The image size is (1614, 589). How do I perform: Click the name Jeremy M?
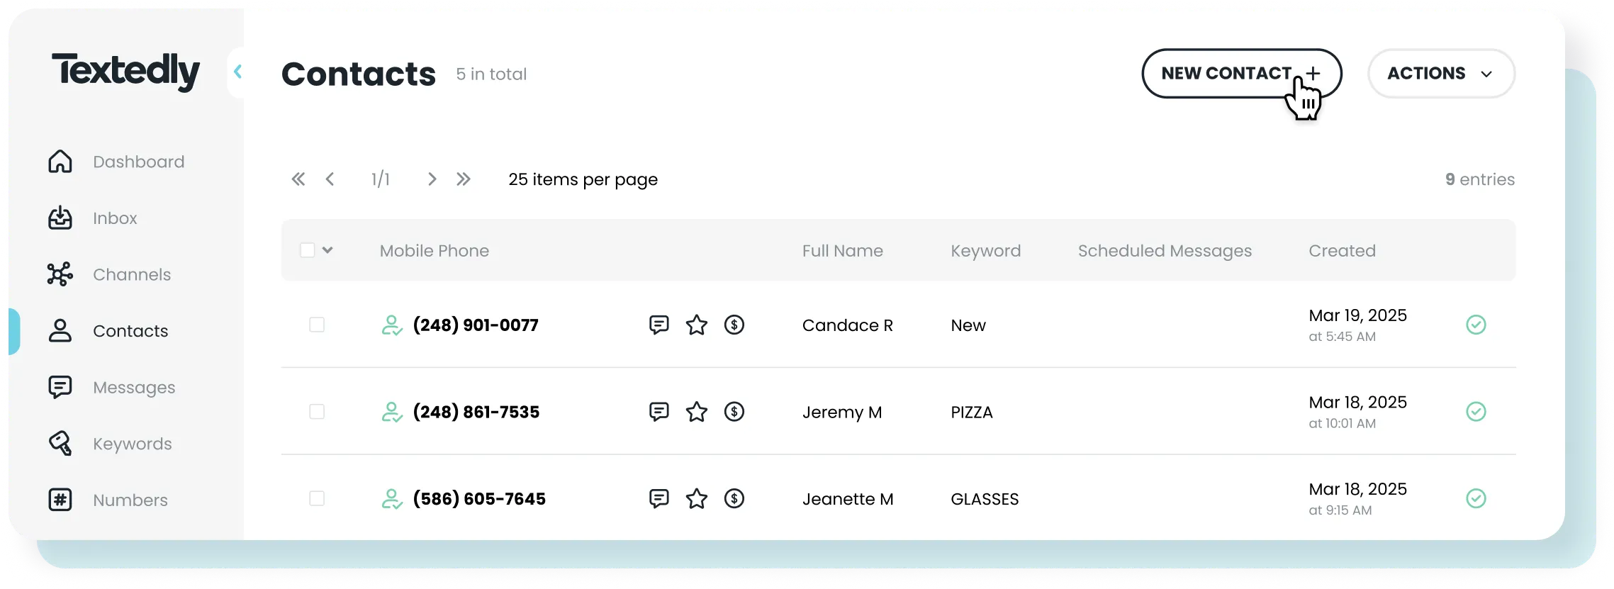(842, 413)
